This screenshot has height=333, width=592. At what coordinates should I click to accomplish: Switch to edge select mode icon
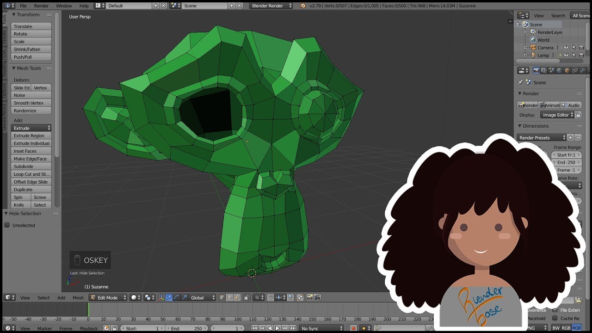coord(229,297)
